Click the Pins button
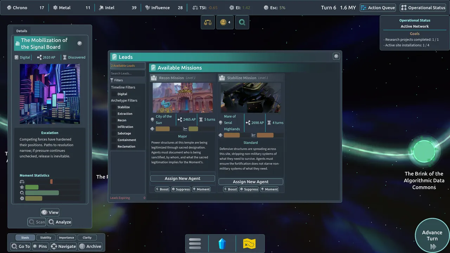This screenshot has width=450, height=253. 40,246
